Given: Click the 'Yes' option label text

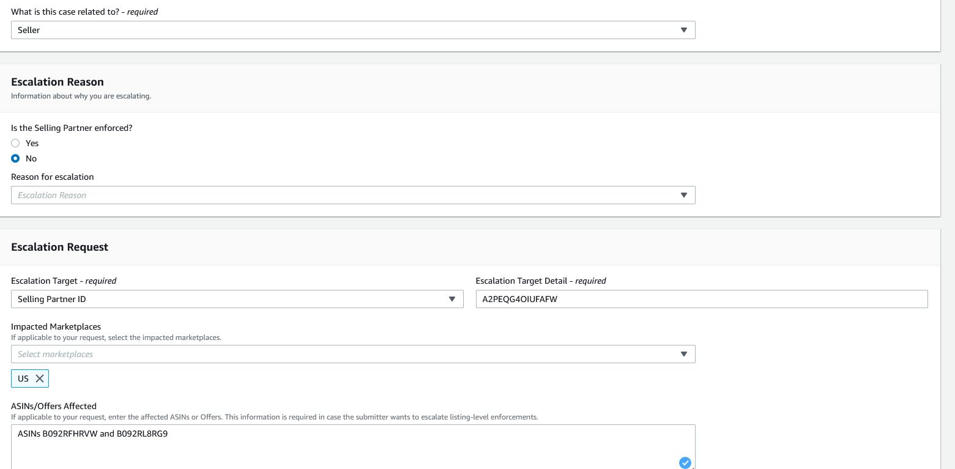Looking at the screenshot, I should click(x=32, y=143).
